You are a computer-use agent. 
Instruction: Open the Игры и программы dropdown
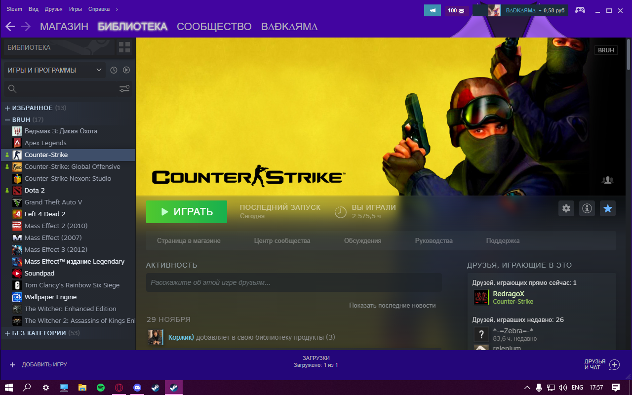(54, 70)
